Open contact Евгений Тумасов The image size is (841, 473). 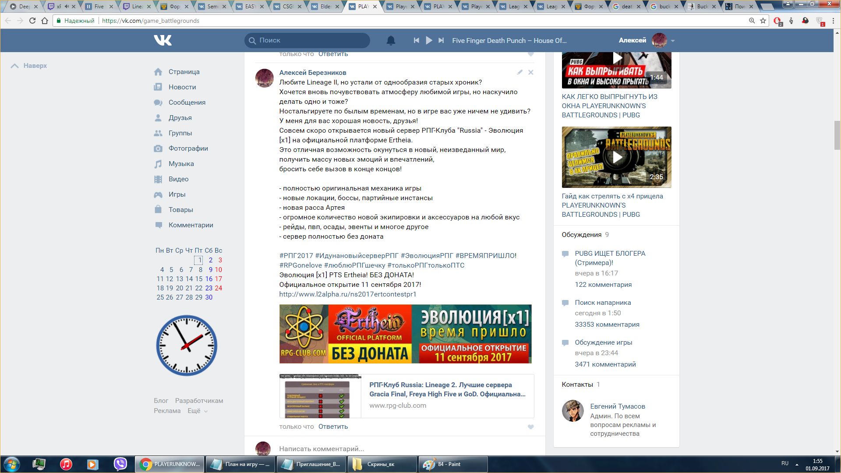tap(618, 406)
